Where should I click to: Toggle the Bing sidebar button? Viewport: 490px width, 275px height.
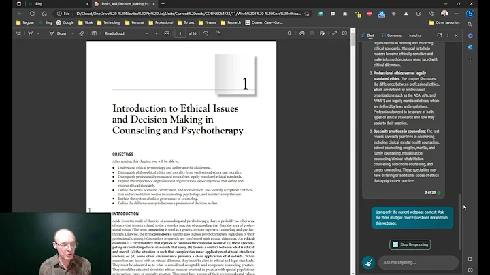(x=470, y=14)
